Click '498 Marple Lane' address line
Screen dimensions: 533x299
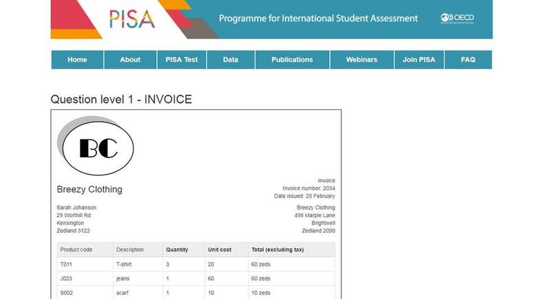coord(315,215)
